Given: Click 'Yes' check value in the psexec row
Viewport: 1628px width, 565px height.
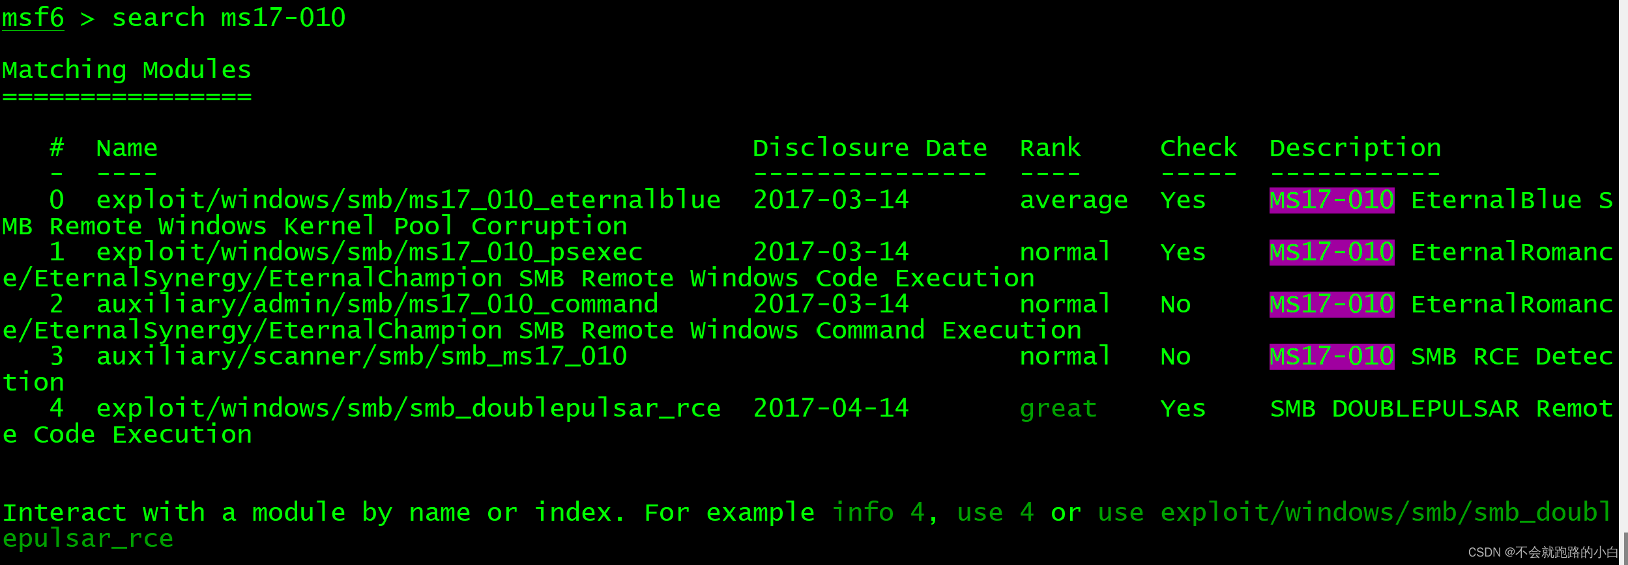Looking at the screenshot, I should (1184, 252).
